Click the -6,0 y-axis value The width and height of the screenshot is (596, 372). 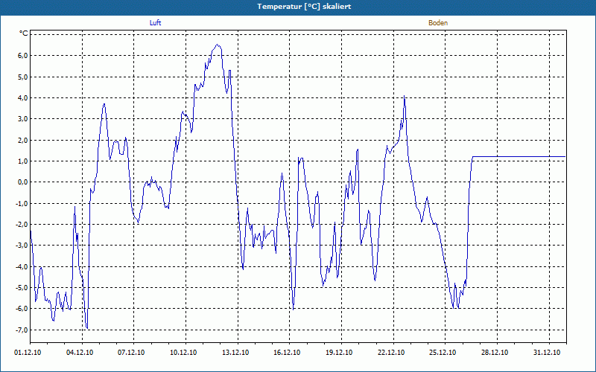(x=22, y=309)
